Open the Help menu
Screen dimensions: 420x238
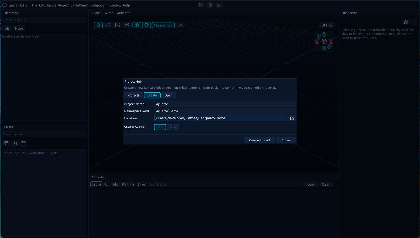coord(127,5)
